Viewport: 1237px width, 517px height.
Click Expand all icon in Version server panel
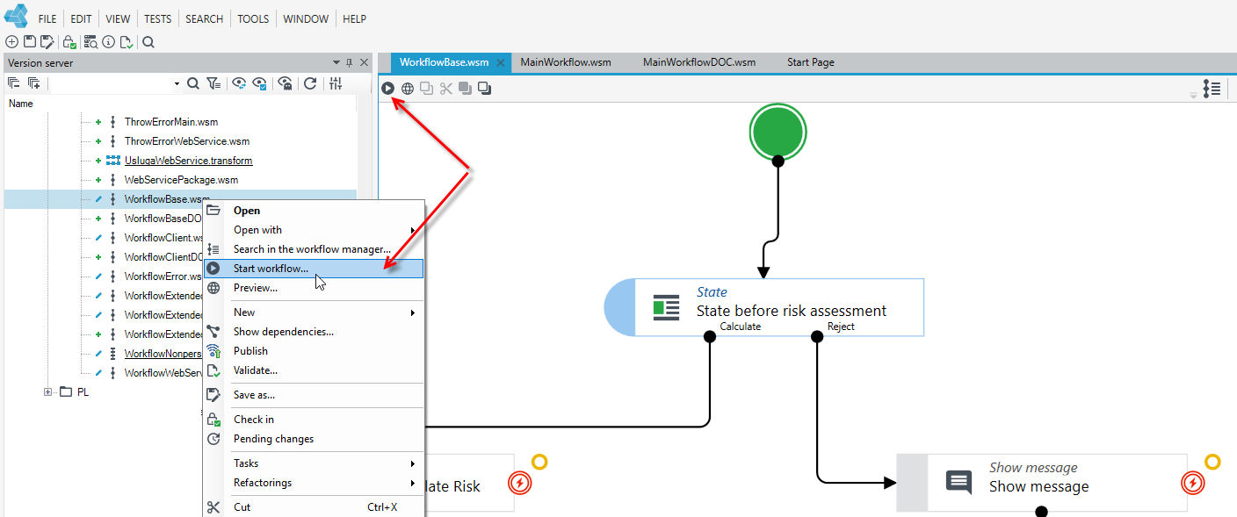click(34, 83)
